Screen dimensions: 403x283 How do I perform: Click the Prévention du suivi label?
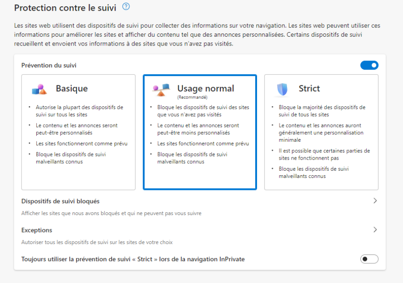[49, 65]
